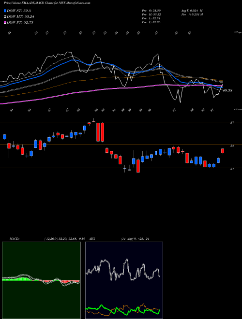The height and width of the screenshot is (319, 242).
Task: Click the ADX values '(14 day) 9, +23, -21'
Action: point(135,239)
